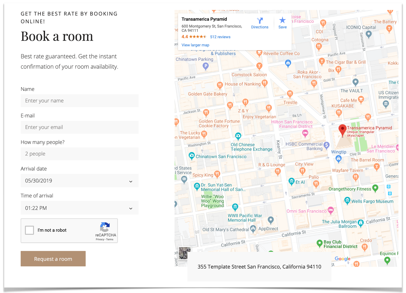Screen dimensions: 406x293
Task: Click the Chinatown San Francisco camera pin
Action: [x=192, y=156]
